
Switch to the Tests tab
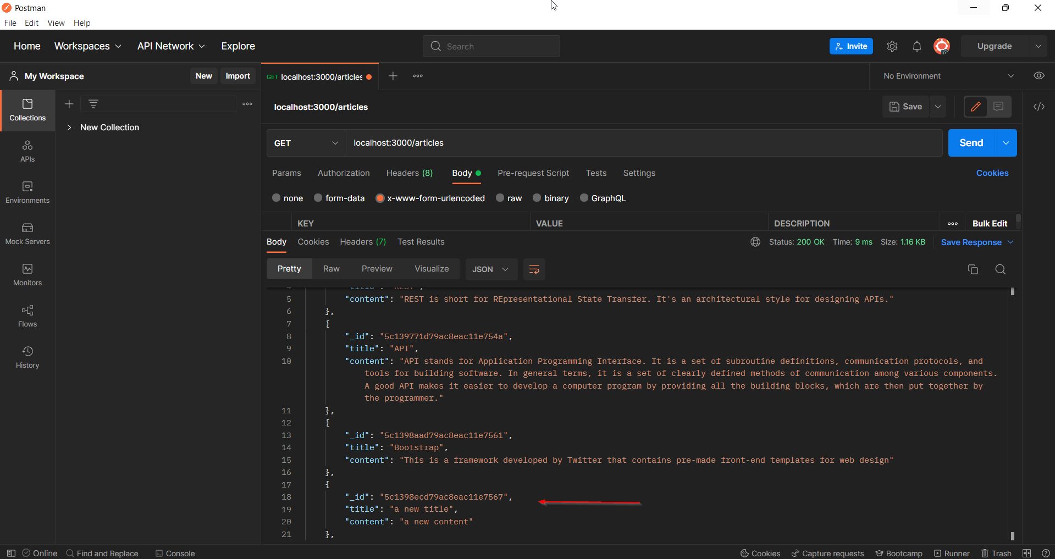tap(596, 173)
